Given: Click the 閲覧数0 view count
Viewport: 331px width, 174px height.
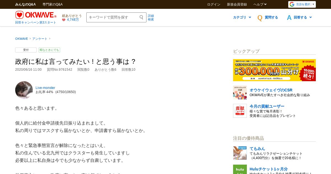Looking at the screenshot, I should coord(83,70).
